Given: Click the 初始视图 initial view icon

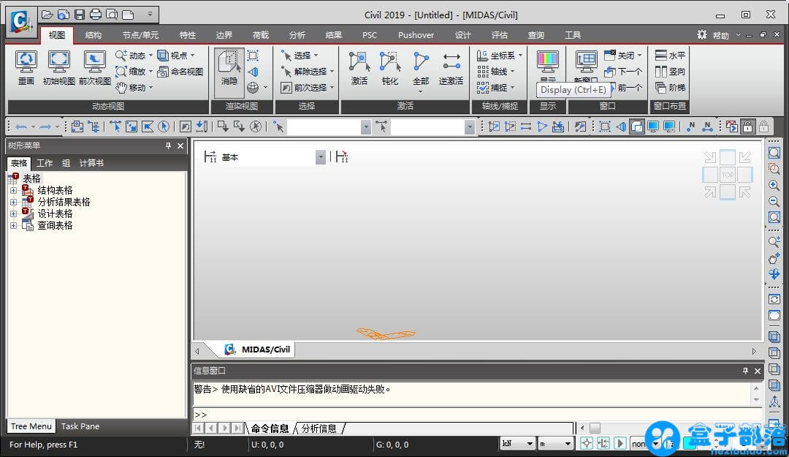Looking at the screenshot, I should (x=58, y=68).
